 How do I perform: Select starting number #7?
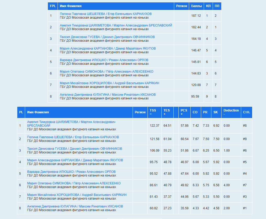(245, 185)
